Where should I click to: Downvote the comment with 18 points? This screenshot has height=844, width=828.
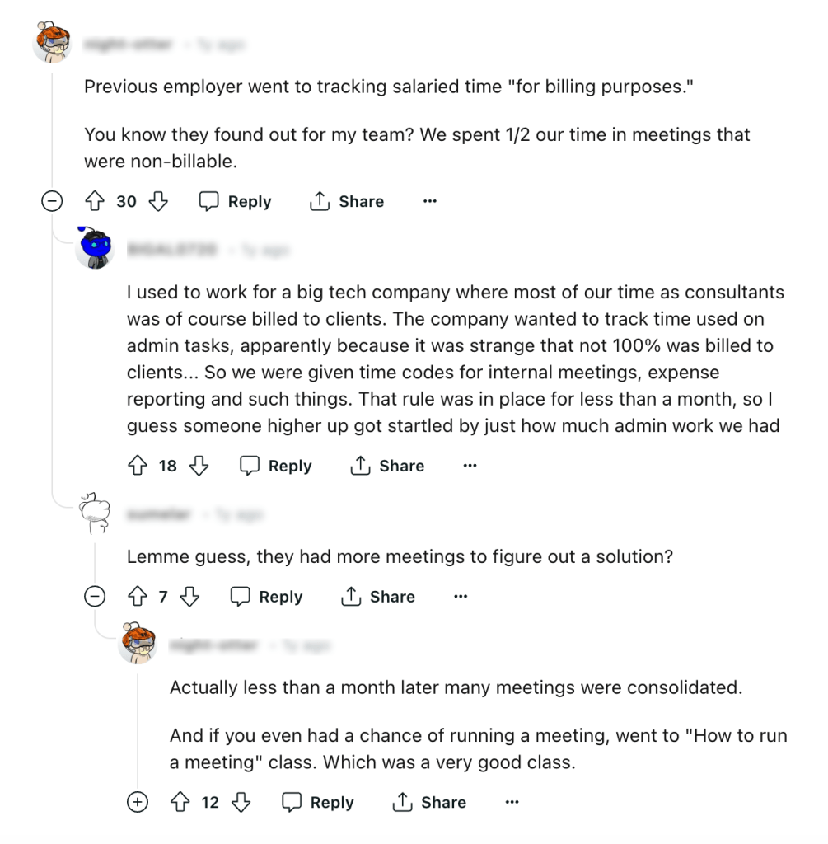199,466
